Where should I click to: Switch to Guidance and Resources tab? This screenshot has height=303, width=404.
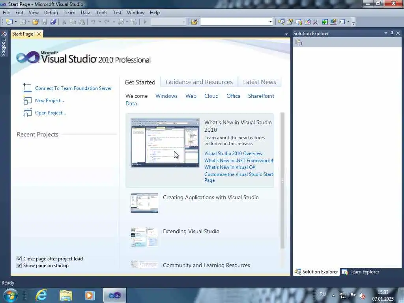coord(199,82)
